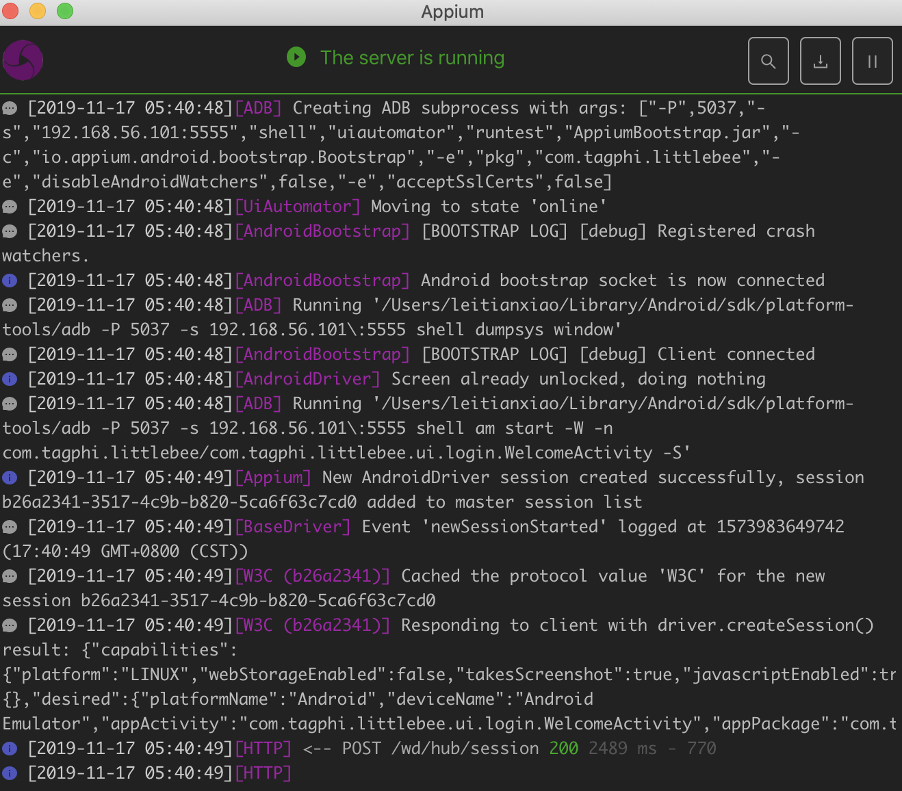
Task: Click debug icon beside ADB 'am start' entry
Action: click(10, 404)
